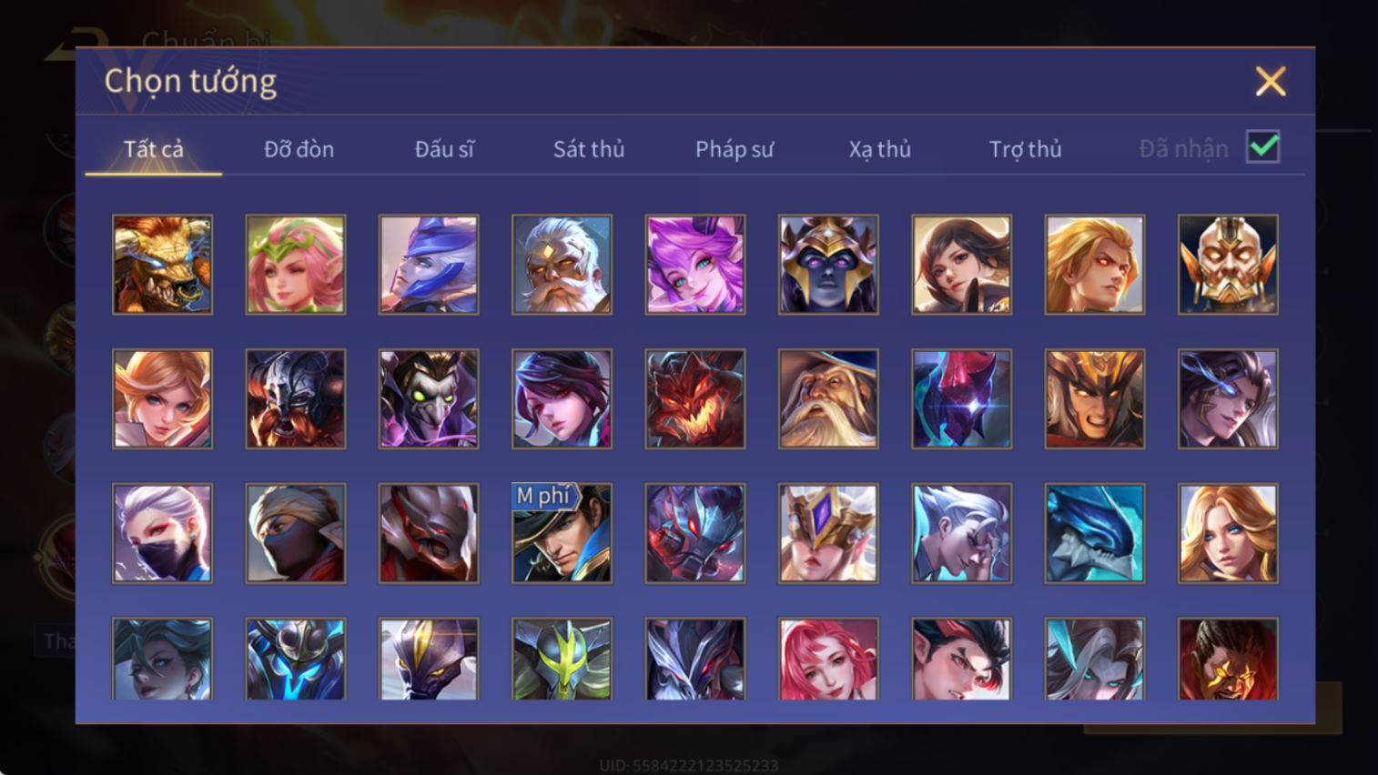The width and height of the screenshot is (1378, 775).
Task: Choose the blue shark creature hero
Action: 1095,533
